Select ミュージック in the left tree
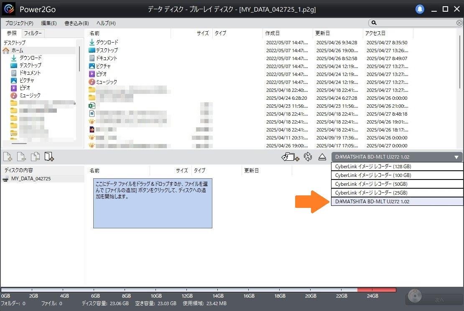The width and height of the screenshot is (464, 311). (x=30, y=95)
